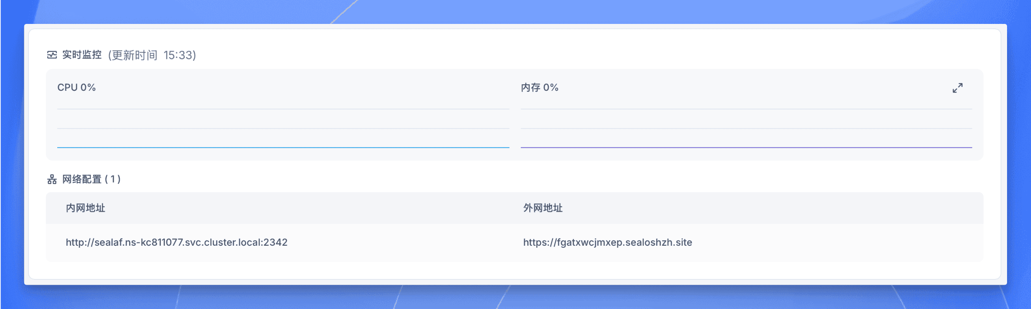Click the purple memory usage chart line
Image resolution: width=1031 pixels, height=309 pixels.
[x=746, y=148]
